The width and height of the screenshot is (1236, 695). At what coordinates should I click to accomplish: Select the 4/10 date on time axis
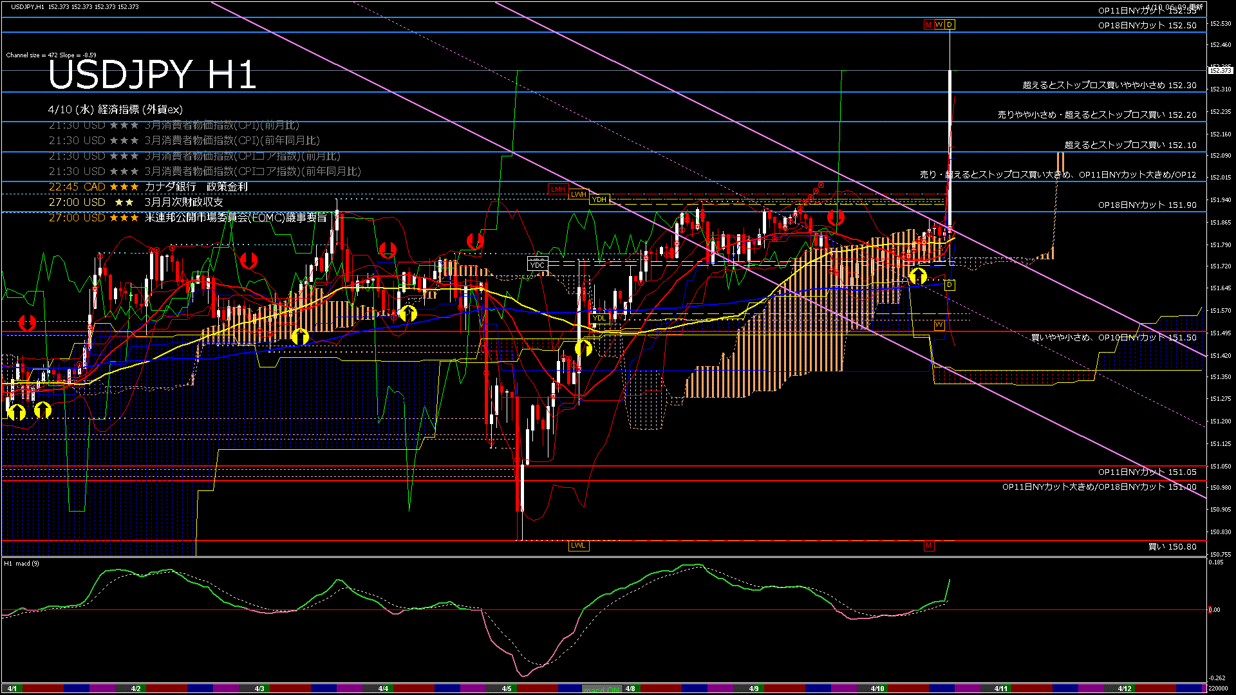click(x=877, y=689)
